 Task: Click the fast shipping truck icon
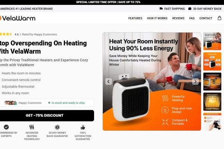[x=161, y=9]
